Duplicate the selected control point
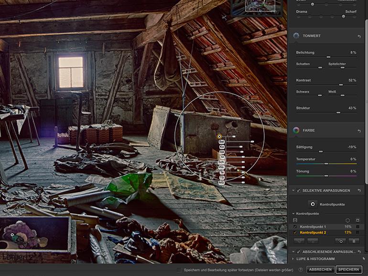The width and height of the screenshot is (368, 276). tap(341, 241)
